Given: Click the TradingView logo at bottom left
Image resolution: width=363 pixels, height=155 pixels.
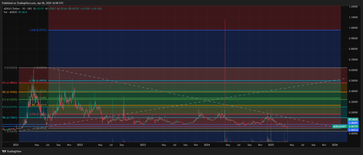Looking at the screenshot, I should click(x=12, y=151).
